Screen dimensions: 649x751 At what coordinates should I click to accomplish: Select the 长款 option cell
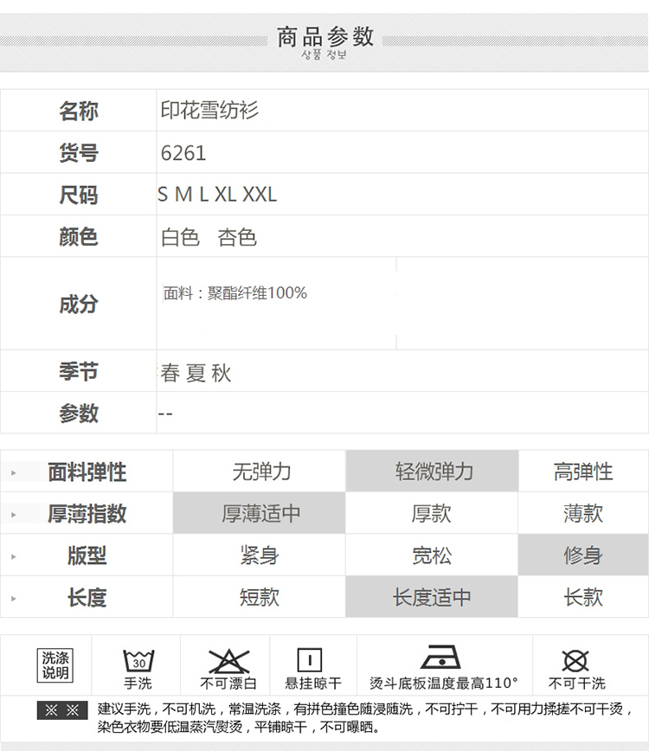[x=583, y=597]
